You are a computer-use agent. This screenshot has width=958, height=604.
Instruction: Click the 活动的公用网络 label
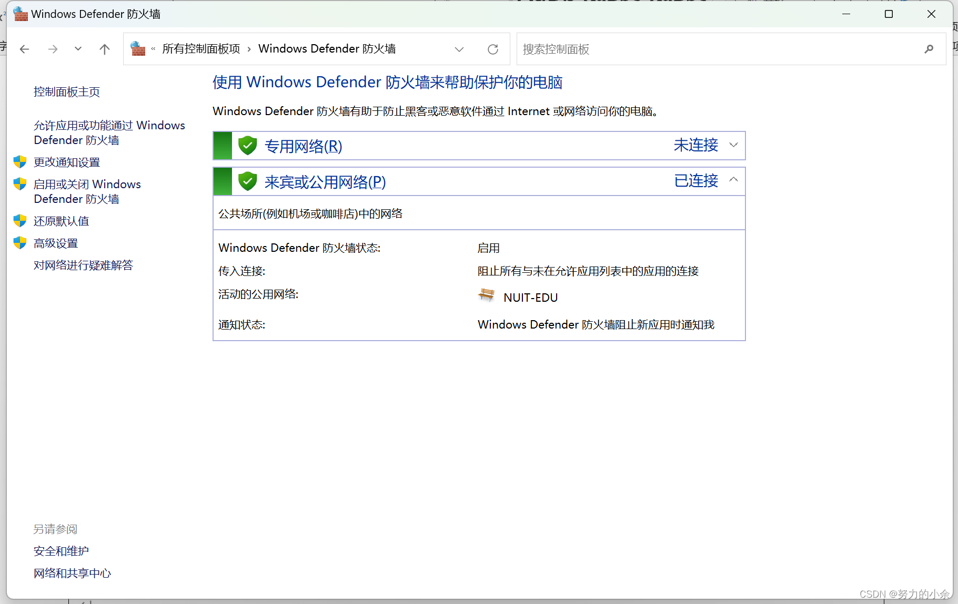point(258,294)
